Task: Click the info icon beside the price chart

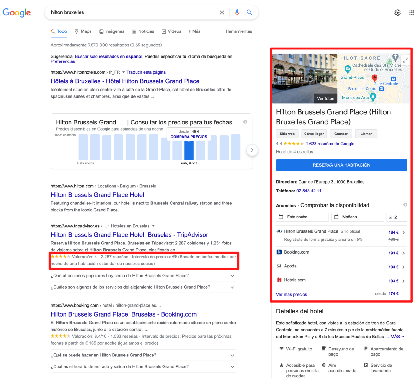Action: (x=245, y=122)
